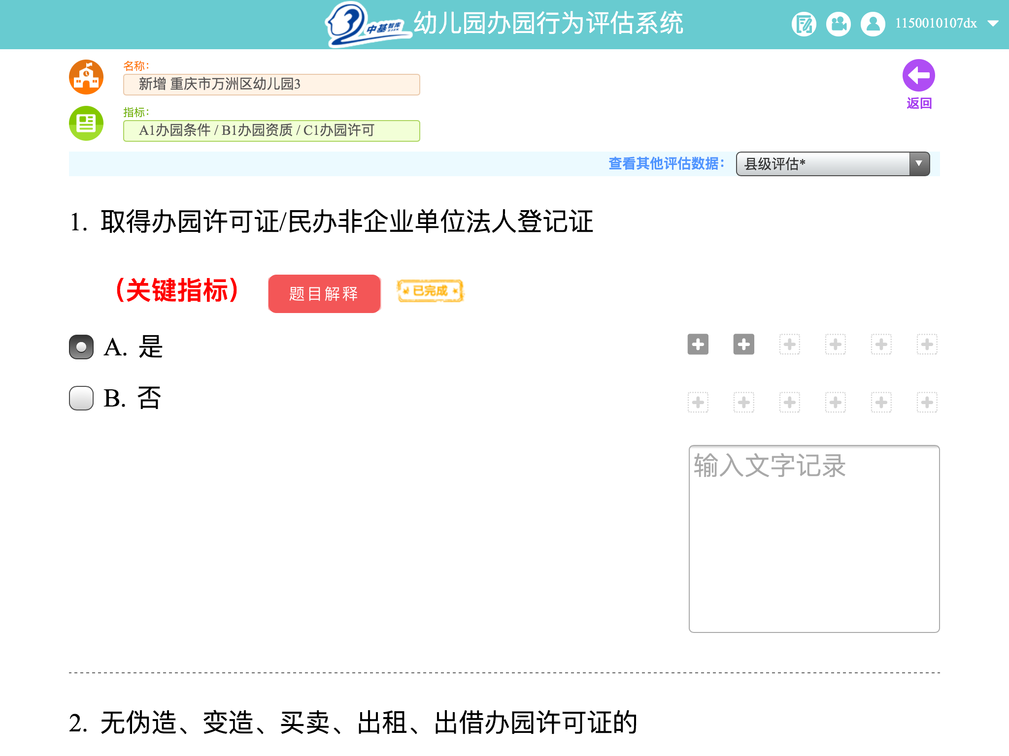Click the kindergarten name field 新增 重庆市万洲区幼儿园3
The width and height of the screenshot is (1009, 756).
[271, 84]
